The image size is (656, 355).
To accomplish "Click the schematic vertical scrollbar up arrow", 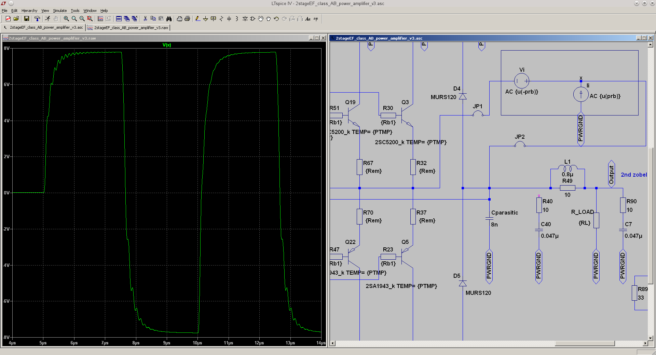I will coord(651,45).
